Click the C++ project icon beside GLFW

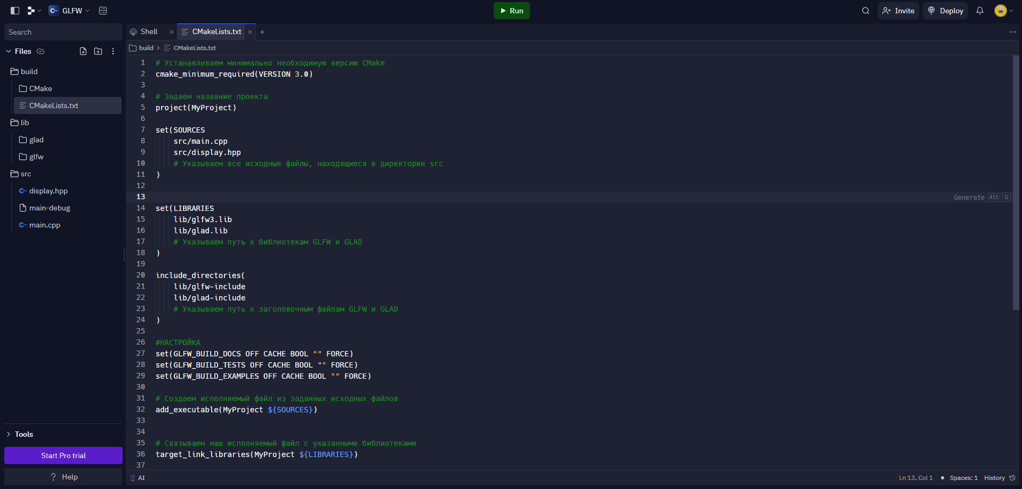point(53,10)
